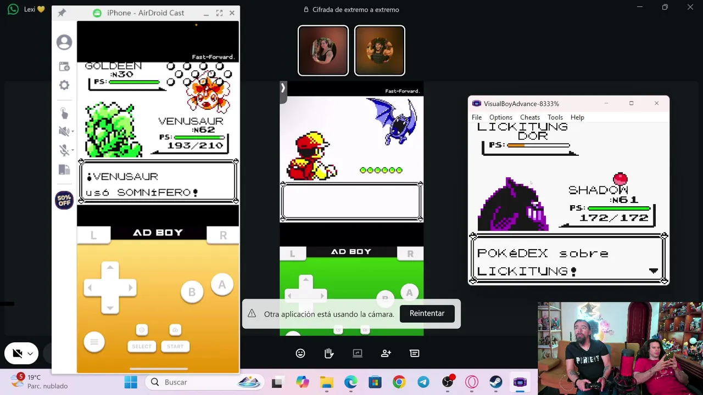This screenshot has width=703, height=395.
Task: Tap d-pad right arrow on yellow gamepad
Action: click(x=130, y=287)
